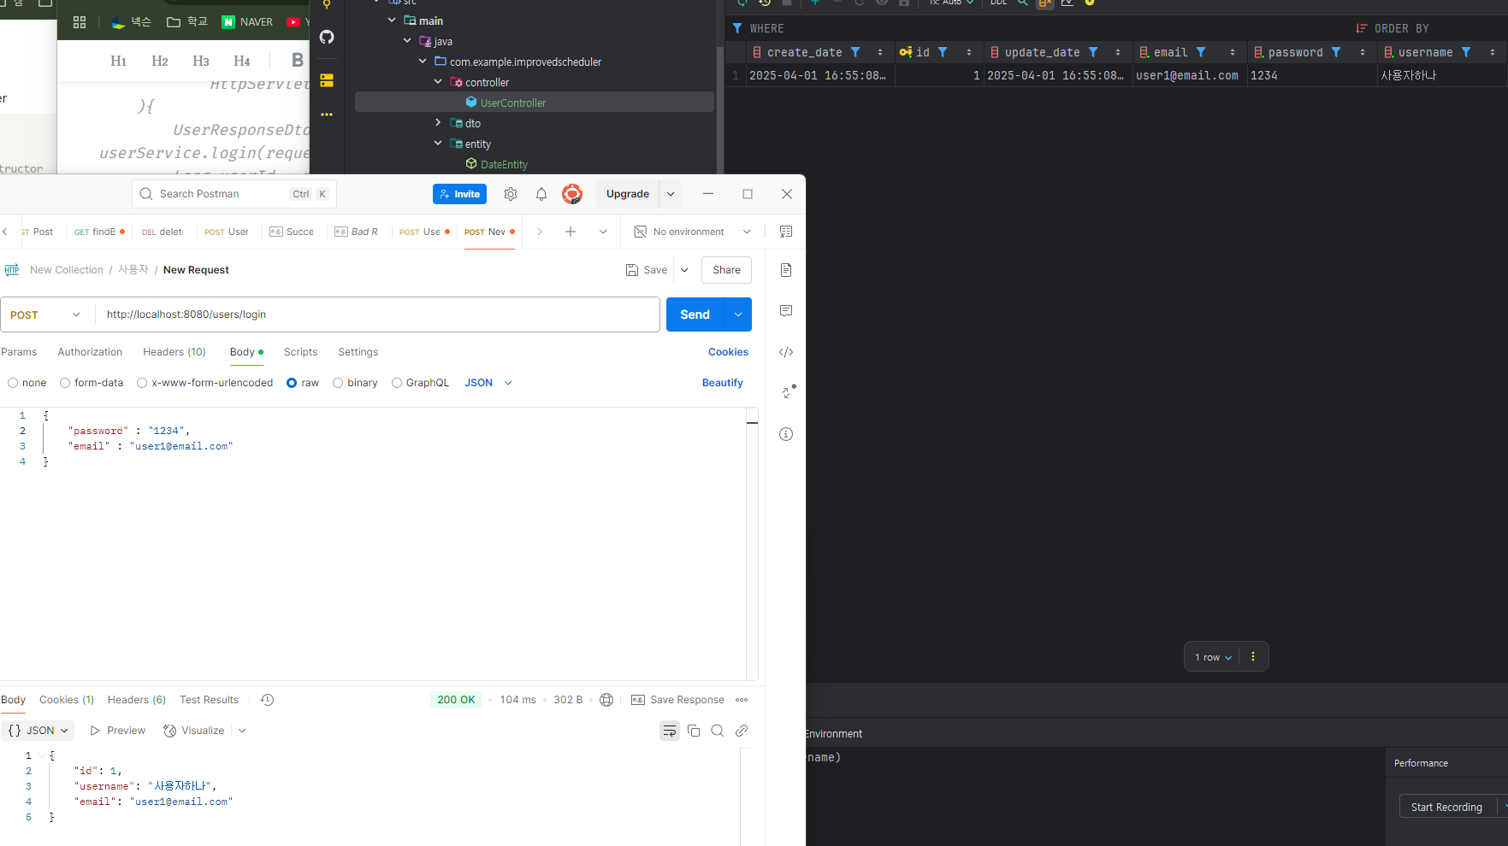Select the form-data radio option
Viewport: 1508px width, 846px height.
(x=65, y=383)
